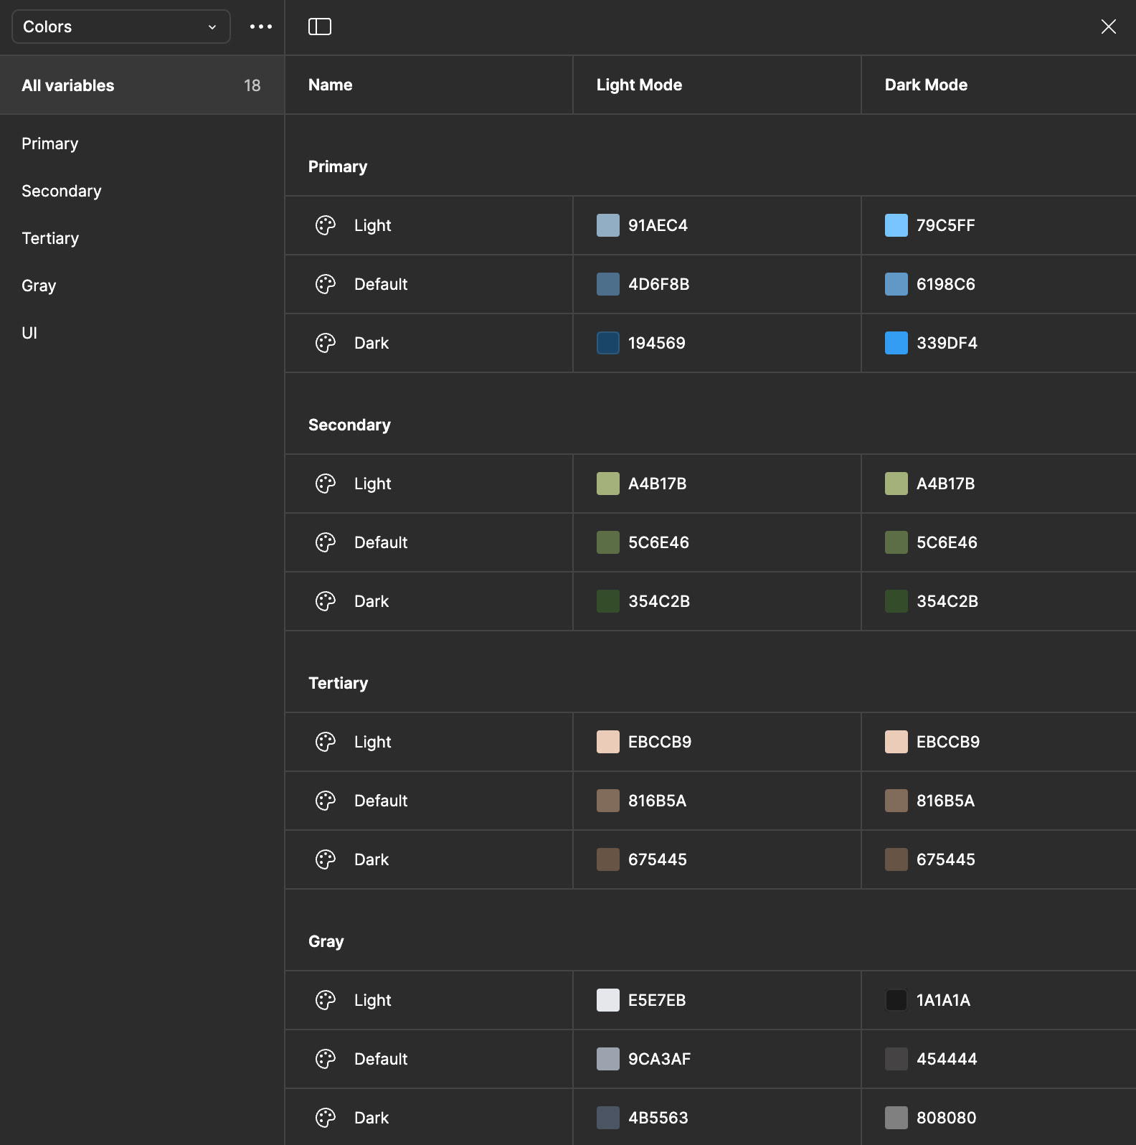Open the E5E7EB color swatch
Image resolution: width=1136 pixels, height=1145 pixels.
coord(608,1000)
